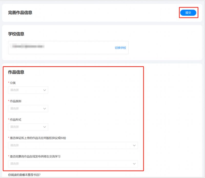Open the 作品形式 dropdown
Screen dimensions: 205x178
click(x=28, y=127)
